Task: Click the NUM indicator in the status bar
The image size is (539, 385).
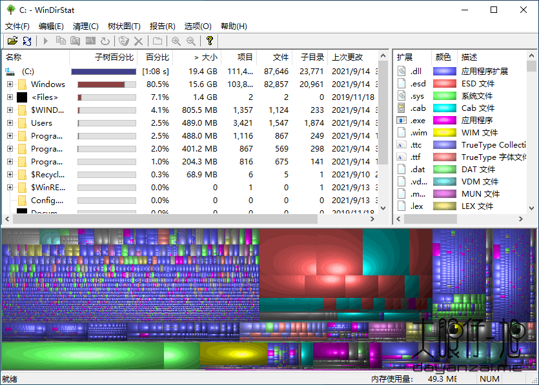Action: (489, 379)
